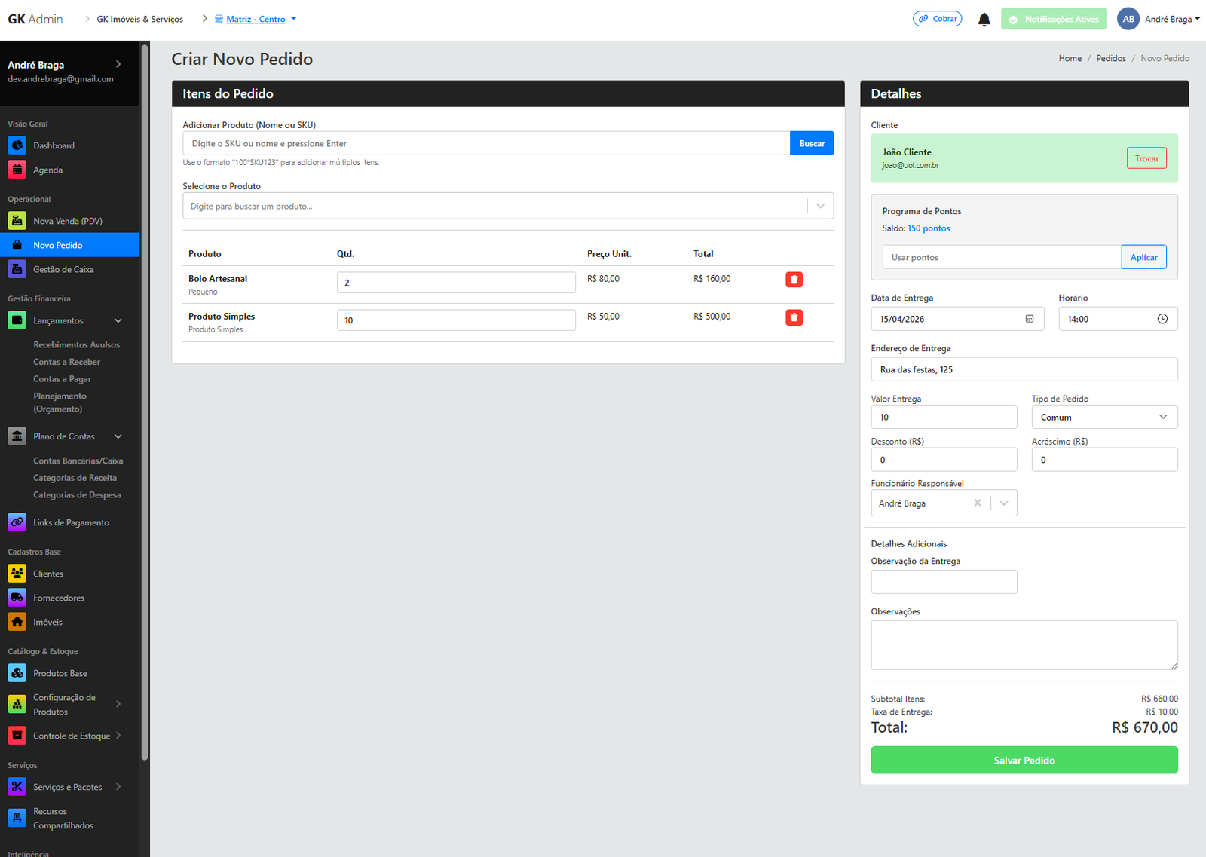Toggle the Notificações Ativas button
This screenshot has height=857, width=1206.
[x=1053, y=20]
